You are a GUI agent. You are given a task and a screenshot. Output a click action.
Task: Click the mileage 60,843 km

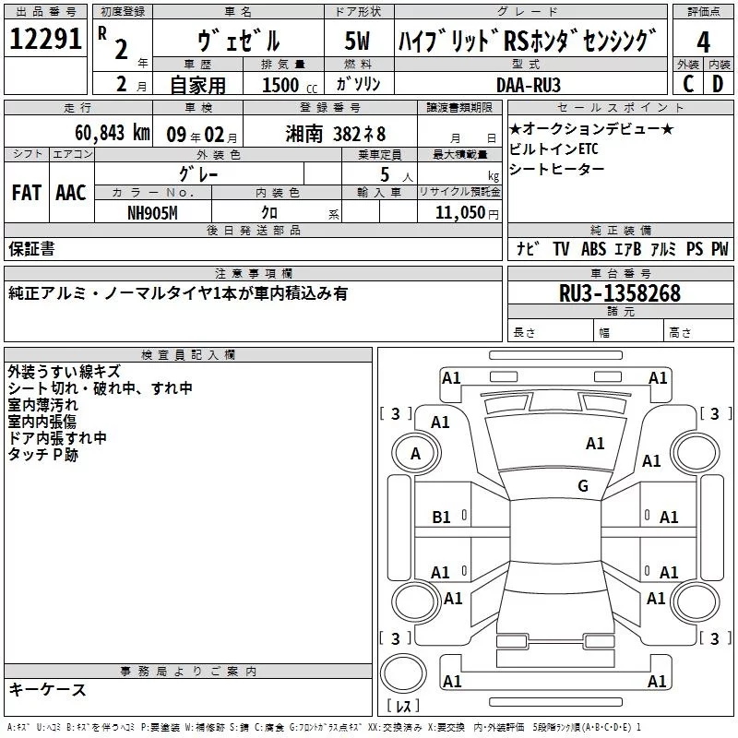[x=113, y=133]
